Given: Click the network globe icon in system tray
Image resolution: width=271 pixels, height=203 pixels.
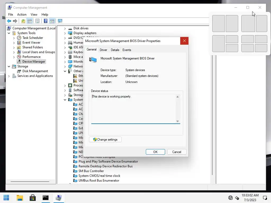Looking at the screenshot, I should tap(231, 198).
